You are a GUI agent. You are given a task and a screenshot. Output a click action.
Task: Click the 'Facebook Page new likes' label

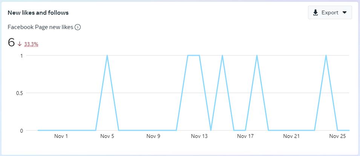pos(40,27)
